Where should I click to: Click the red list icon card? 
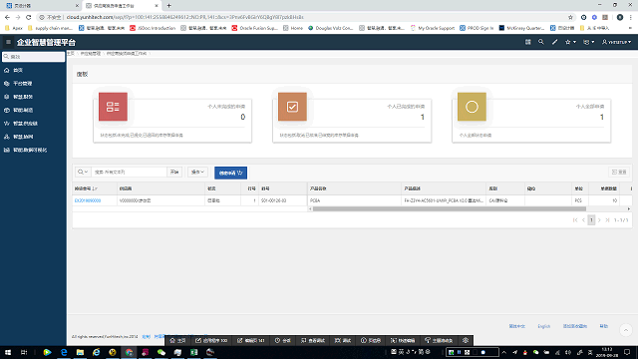click(x=113, y=107)
